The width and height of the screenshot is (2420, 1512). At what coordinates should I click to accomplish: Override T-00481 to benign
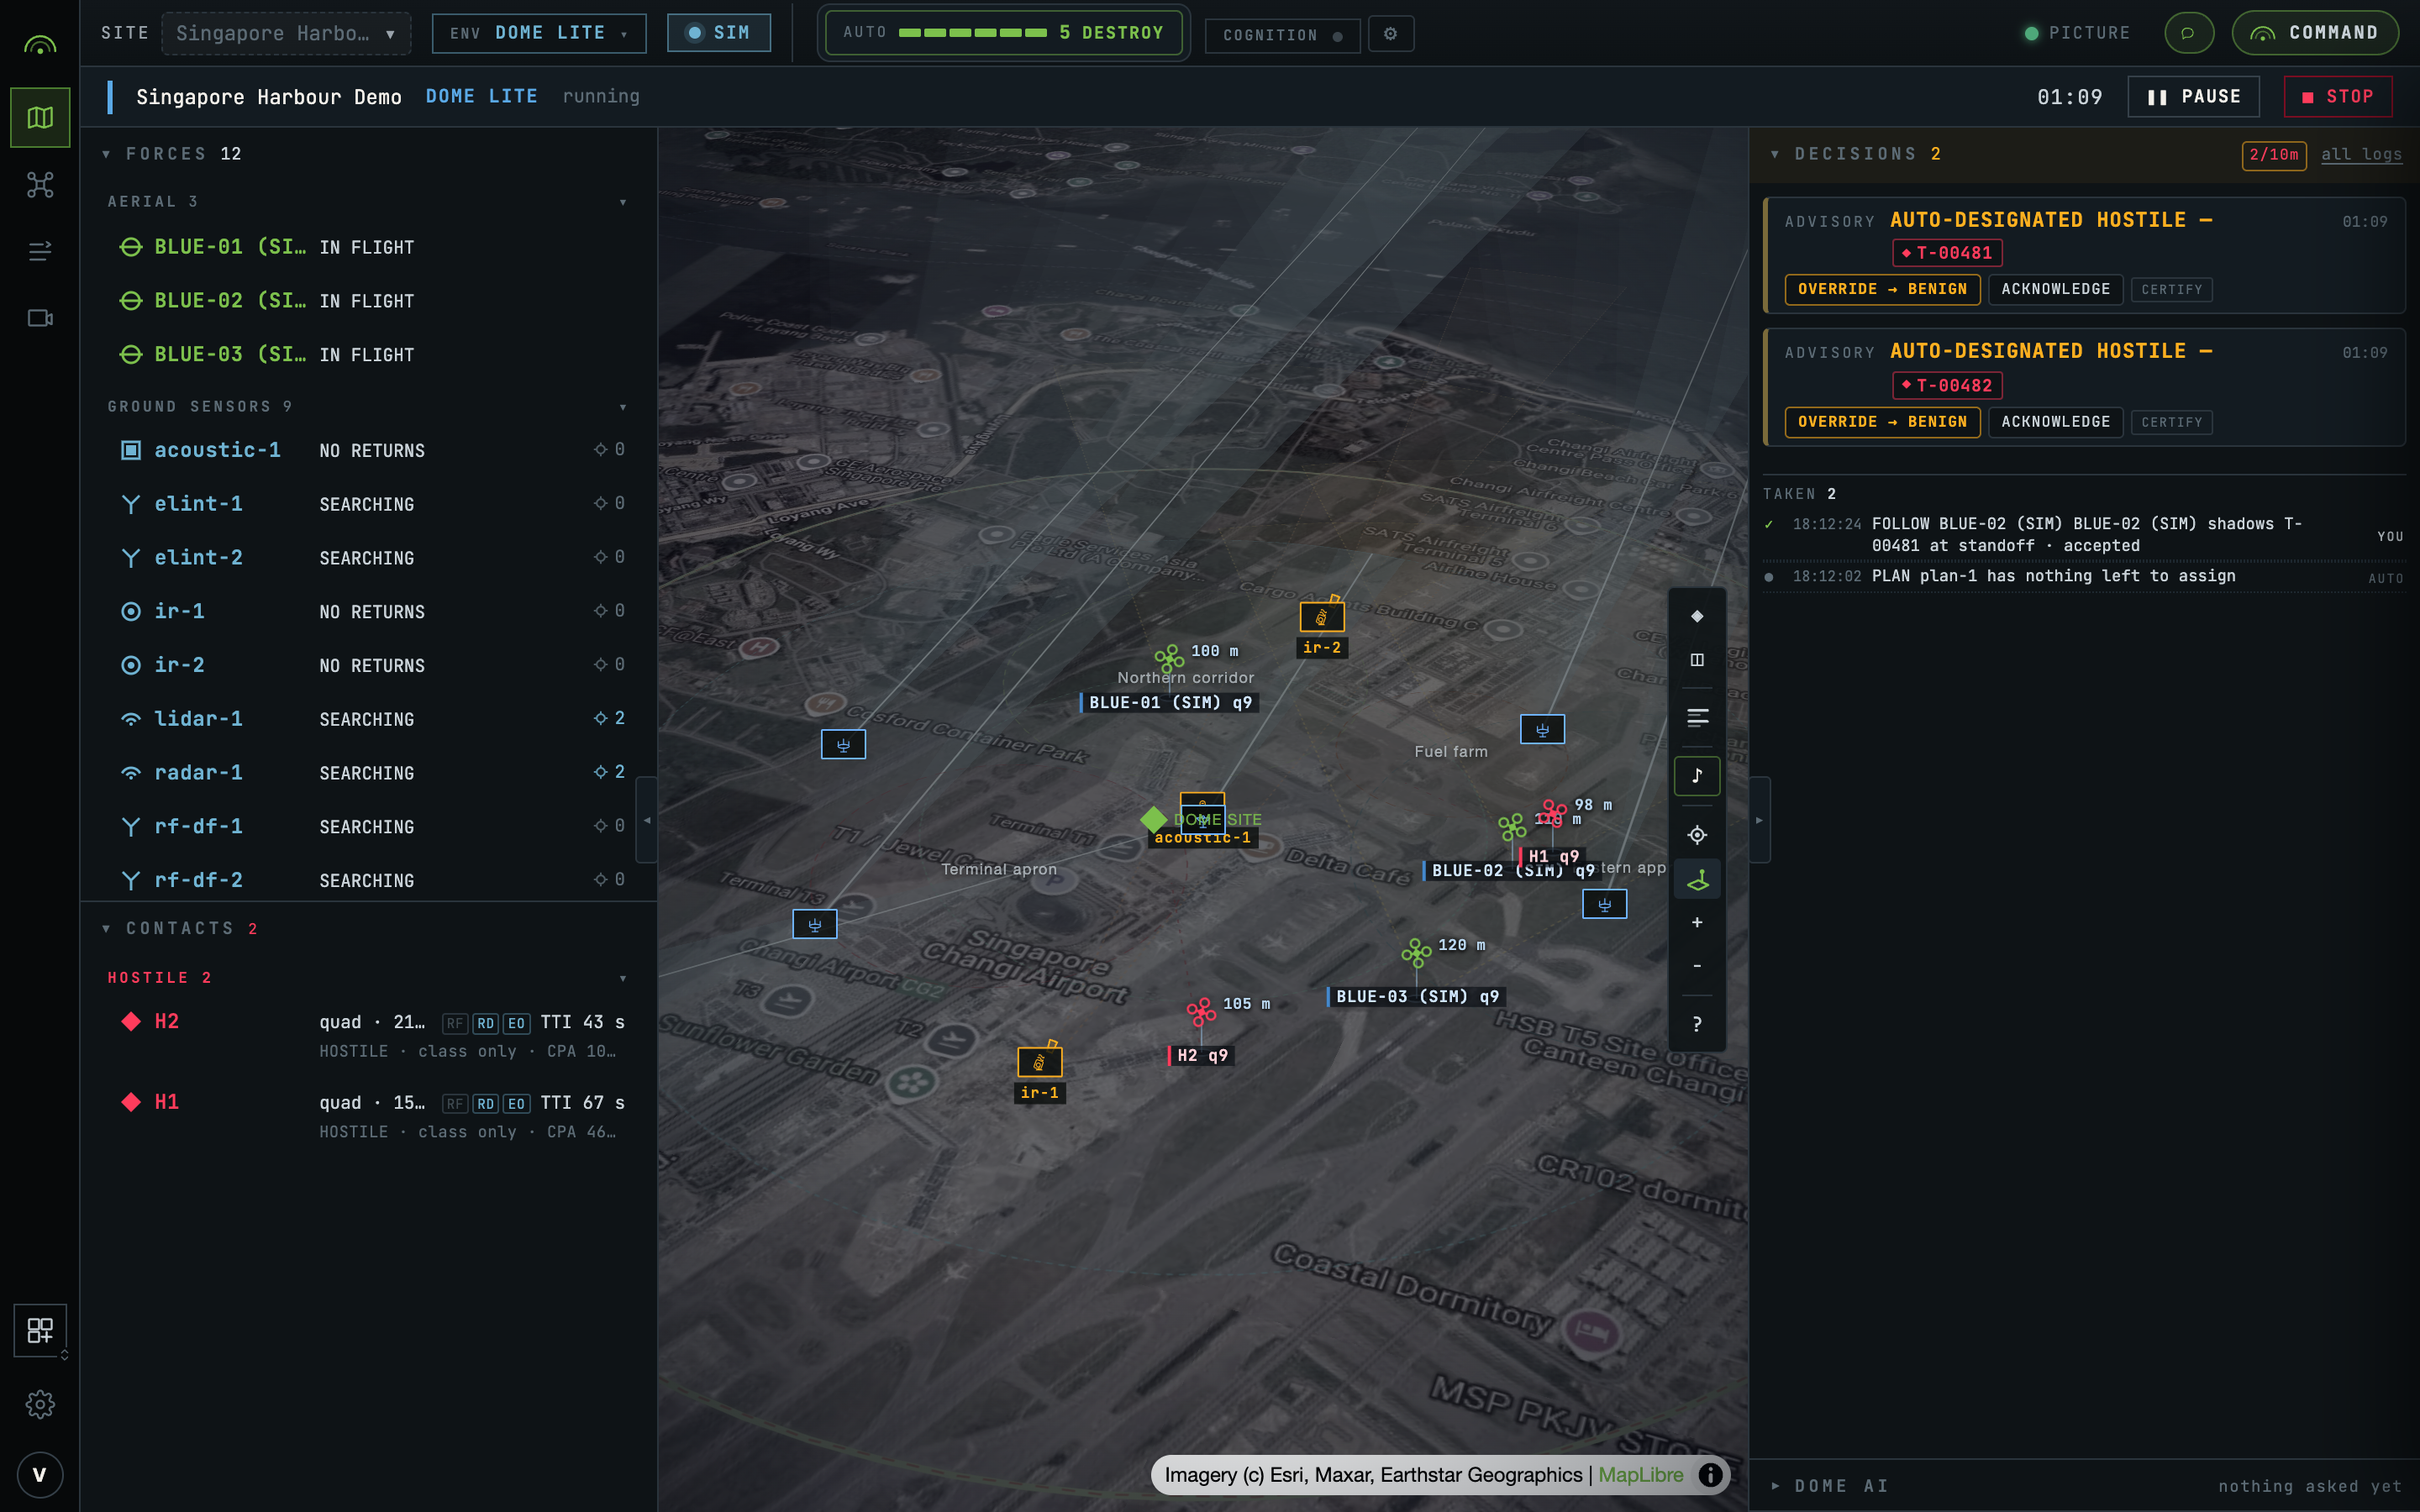[1882, 289]
